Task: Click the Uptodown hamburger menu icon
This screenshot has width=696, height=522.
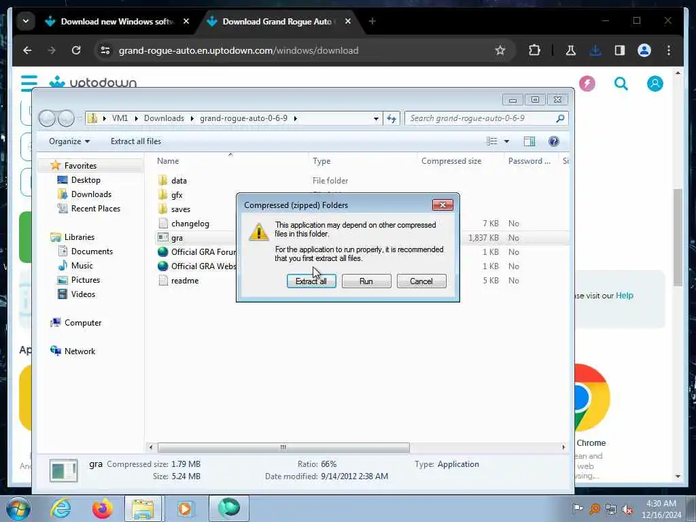Action: 29,82
